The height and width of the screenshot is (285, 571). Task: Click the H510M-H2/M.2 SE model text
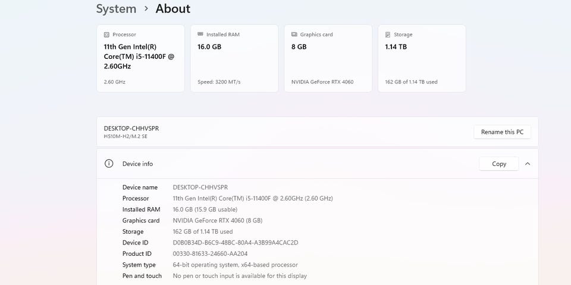coord(126,137)
